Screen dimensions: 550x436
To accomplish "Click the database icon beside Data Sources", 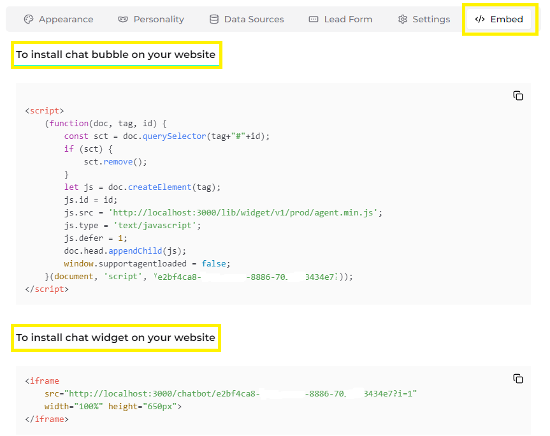I will coord(213,19).
